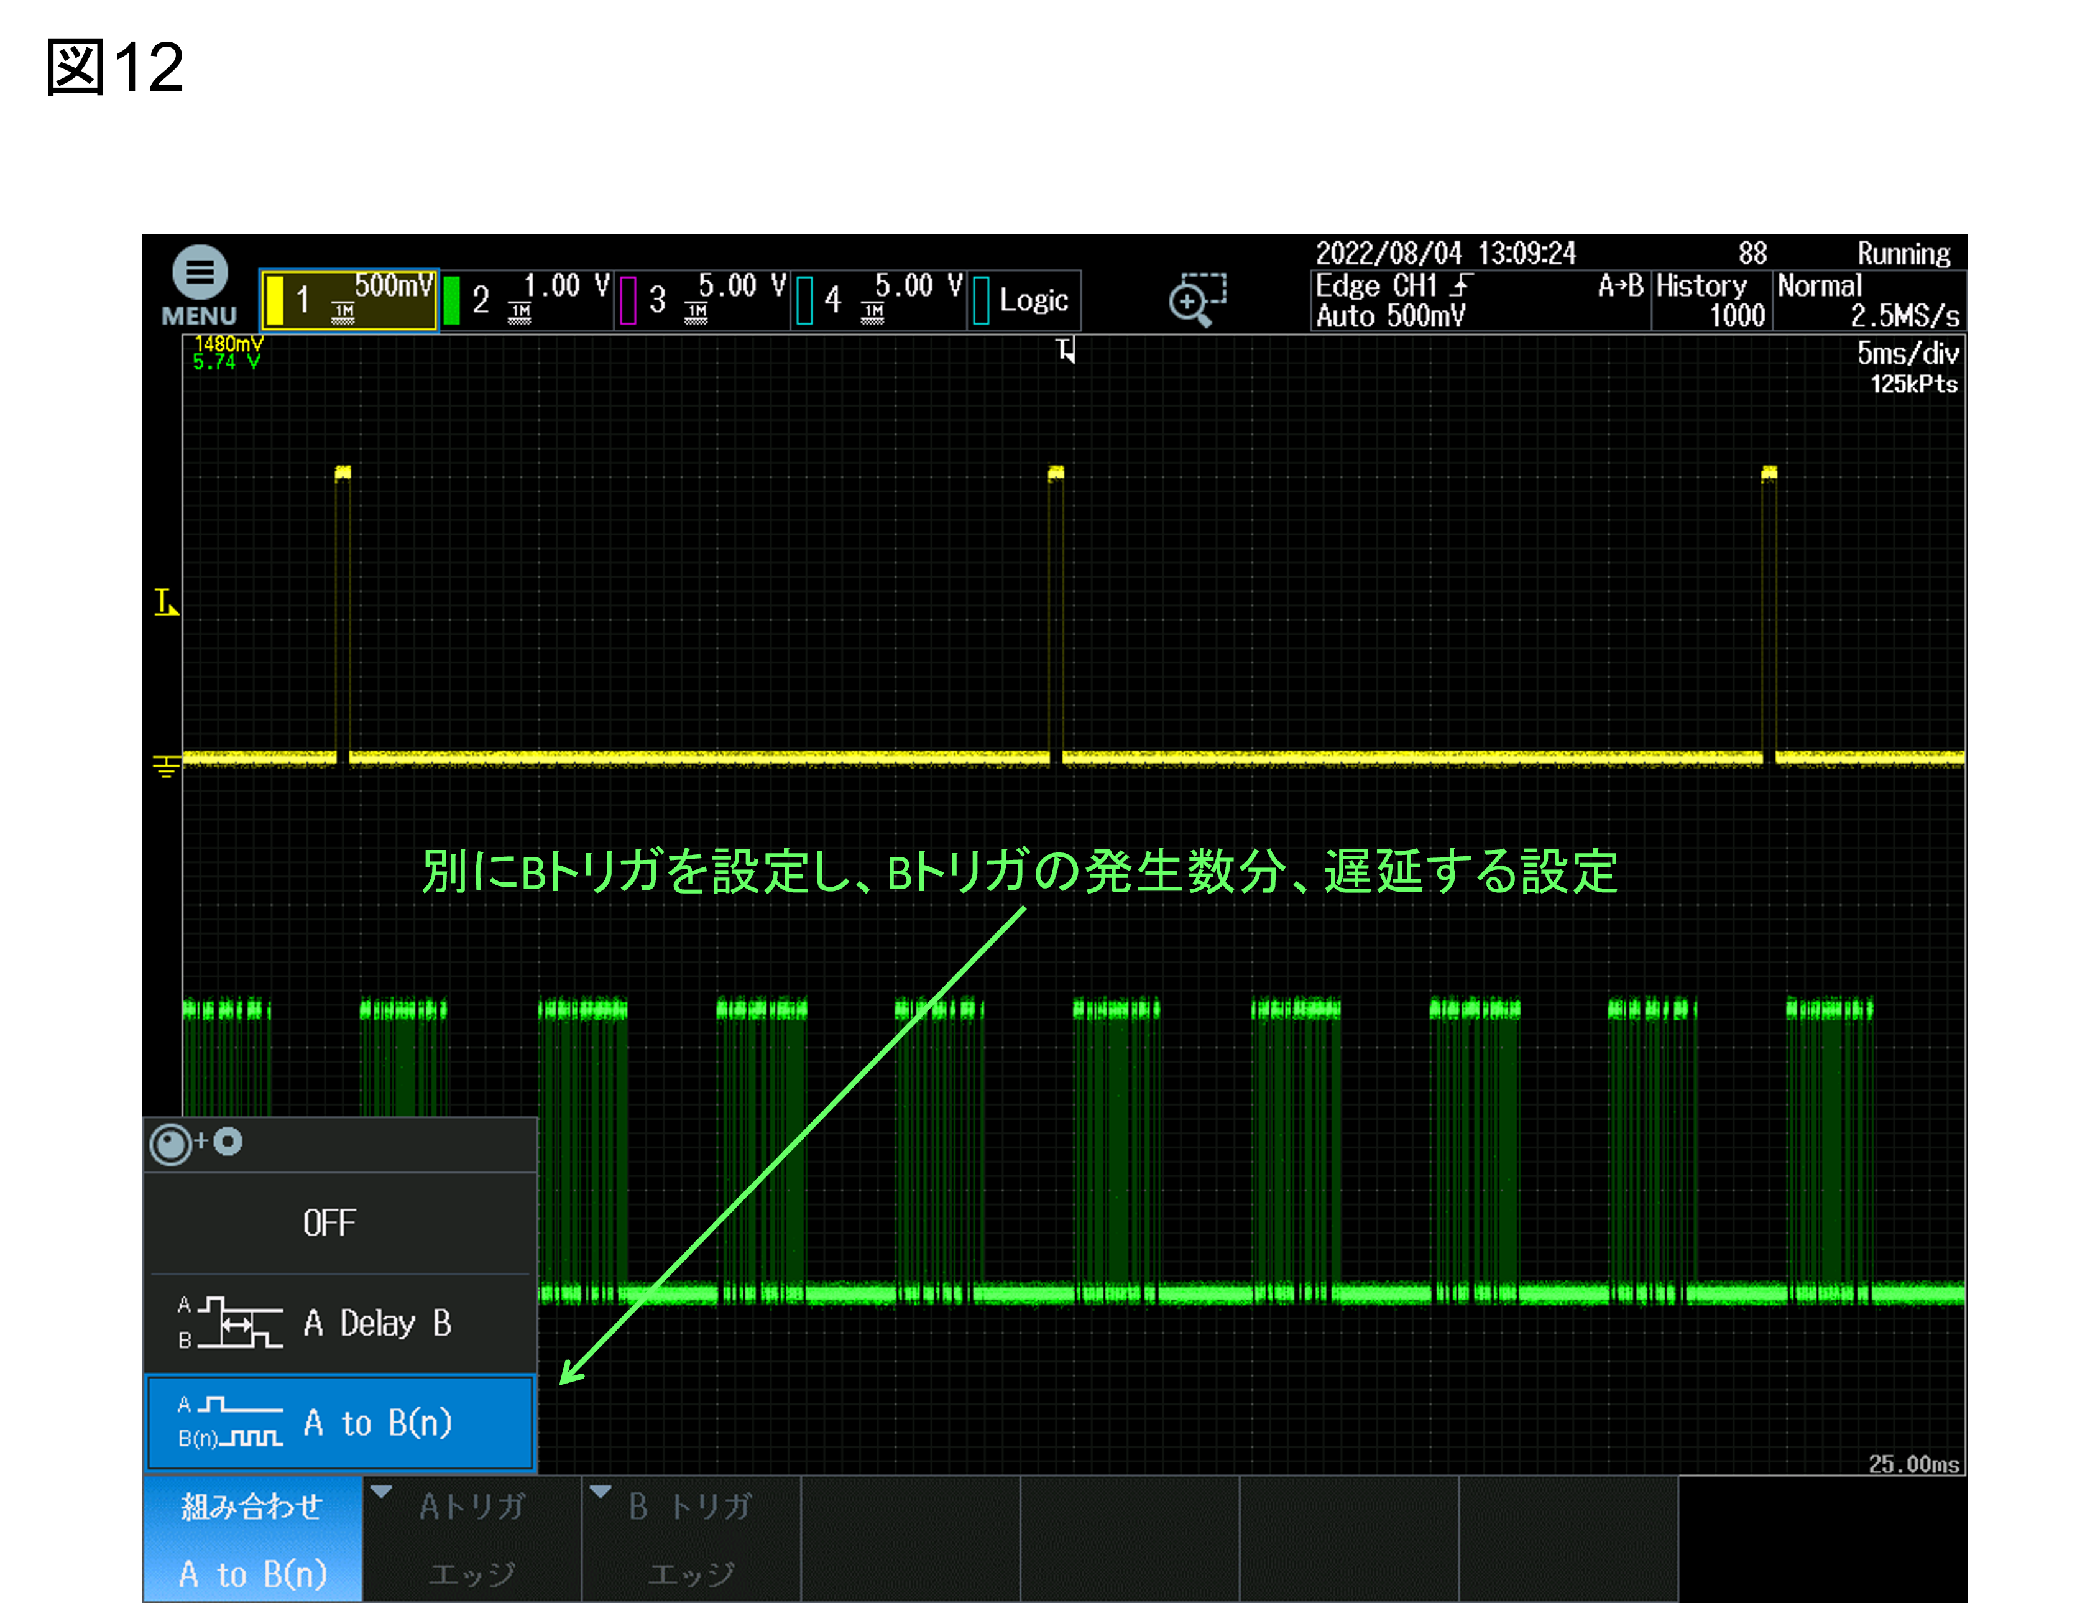Click the jog dial icon in popup
Screen dimensions: 2090x1603
[x=171, y=1145]
